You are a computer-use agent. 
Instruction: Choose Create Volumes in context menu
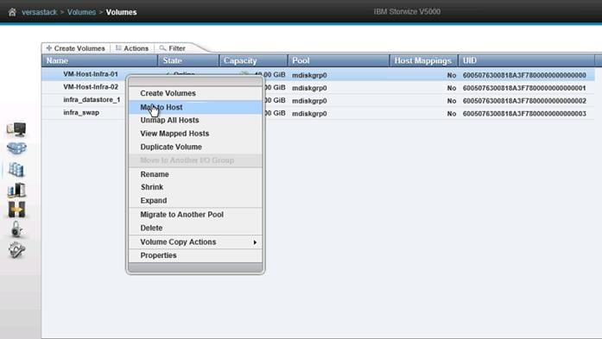click(195, 93)
